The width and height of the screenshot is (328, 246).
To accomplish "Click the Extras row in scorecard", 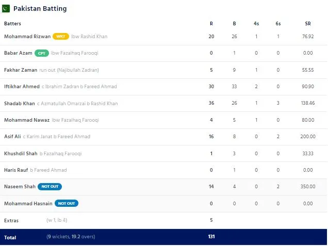I will [x=11, y=220].
